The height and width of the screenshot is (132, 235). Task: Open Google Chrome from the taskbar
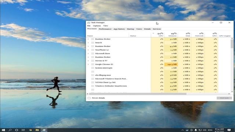point(30,130)
